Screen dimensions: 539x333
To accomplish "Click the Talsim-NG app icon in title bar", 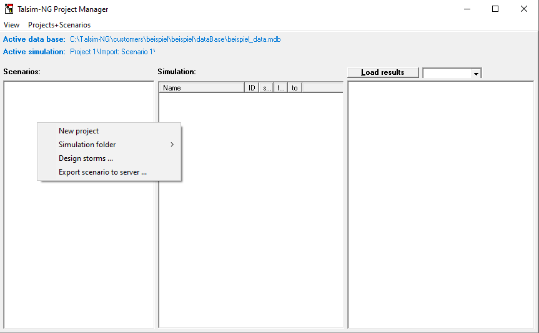I will [9, 9].
